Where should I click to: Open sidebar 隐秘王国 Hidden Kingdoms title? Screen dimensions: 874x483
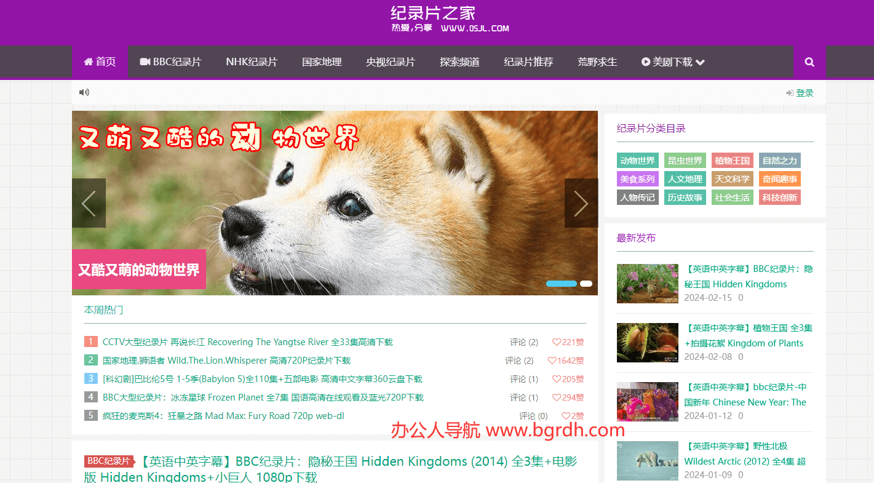coord(749,276)
